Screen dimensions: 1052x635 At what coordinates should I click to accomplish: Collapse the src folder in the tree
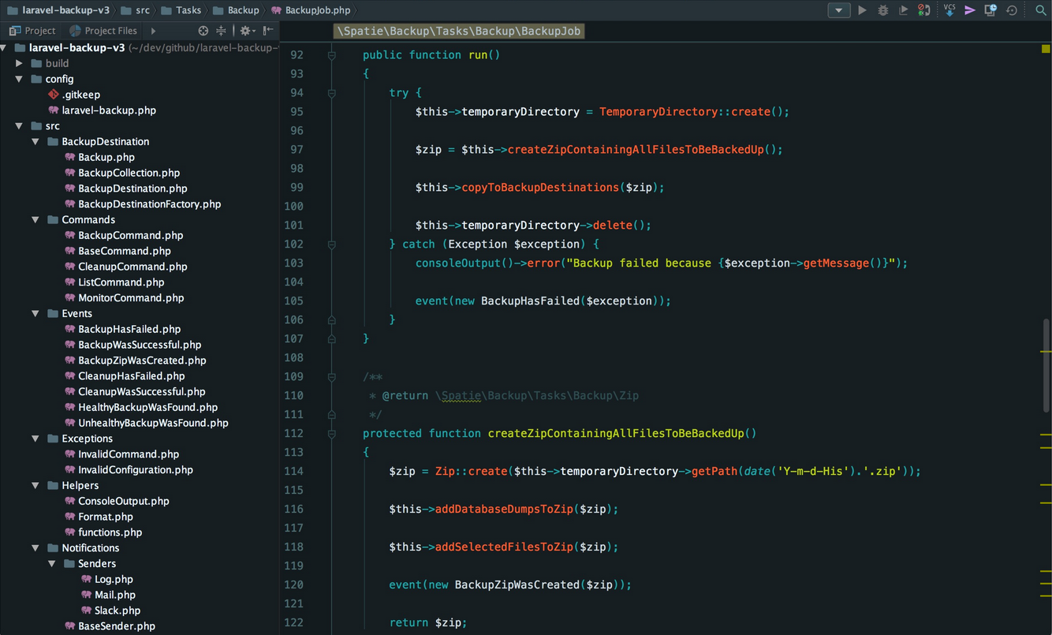pos(20,126)
